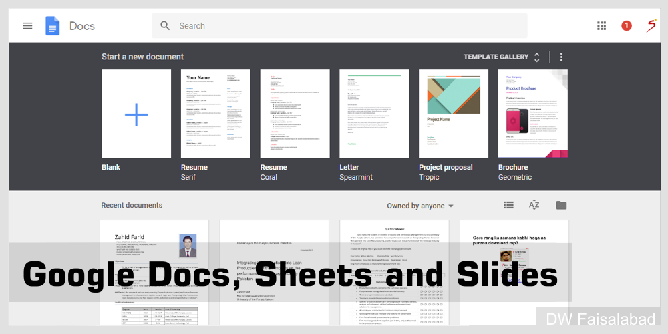The width and height of the screenshot is (668, 334).
Task: Focus the Search input field
Action: coord(339,26)
